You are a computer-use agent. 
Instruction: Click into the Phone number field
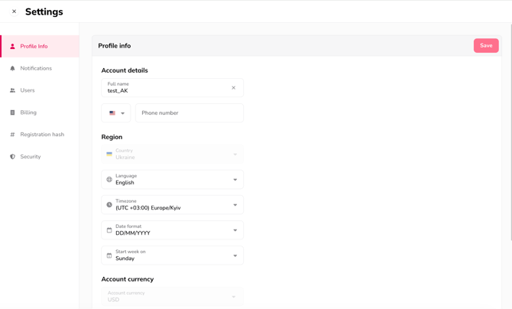click(190, 112)
